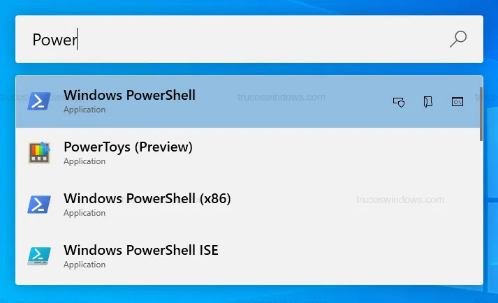Click the blue Windows PowerShell app icon
This screenshot has width=498, height=303.
[x=38, y=102]
